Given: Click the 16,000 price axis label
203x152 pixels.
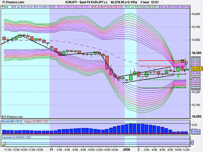Looking at the screenshot, I should point(197,116).
